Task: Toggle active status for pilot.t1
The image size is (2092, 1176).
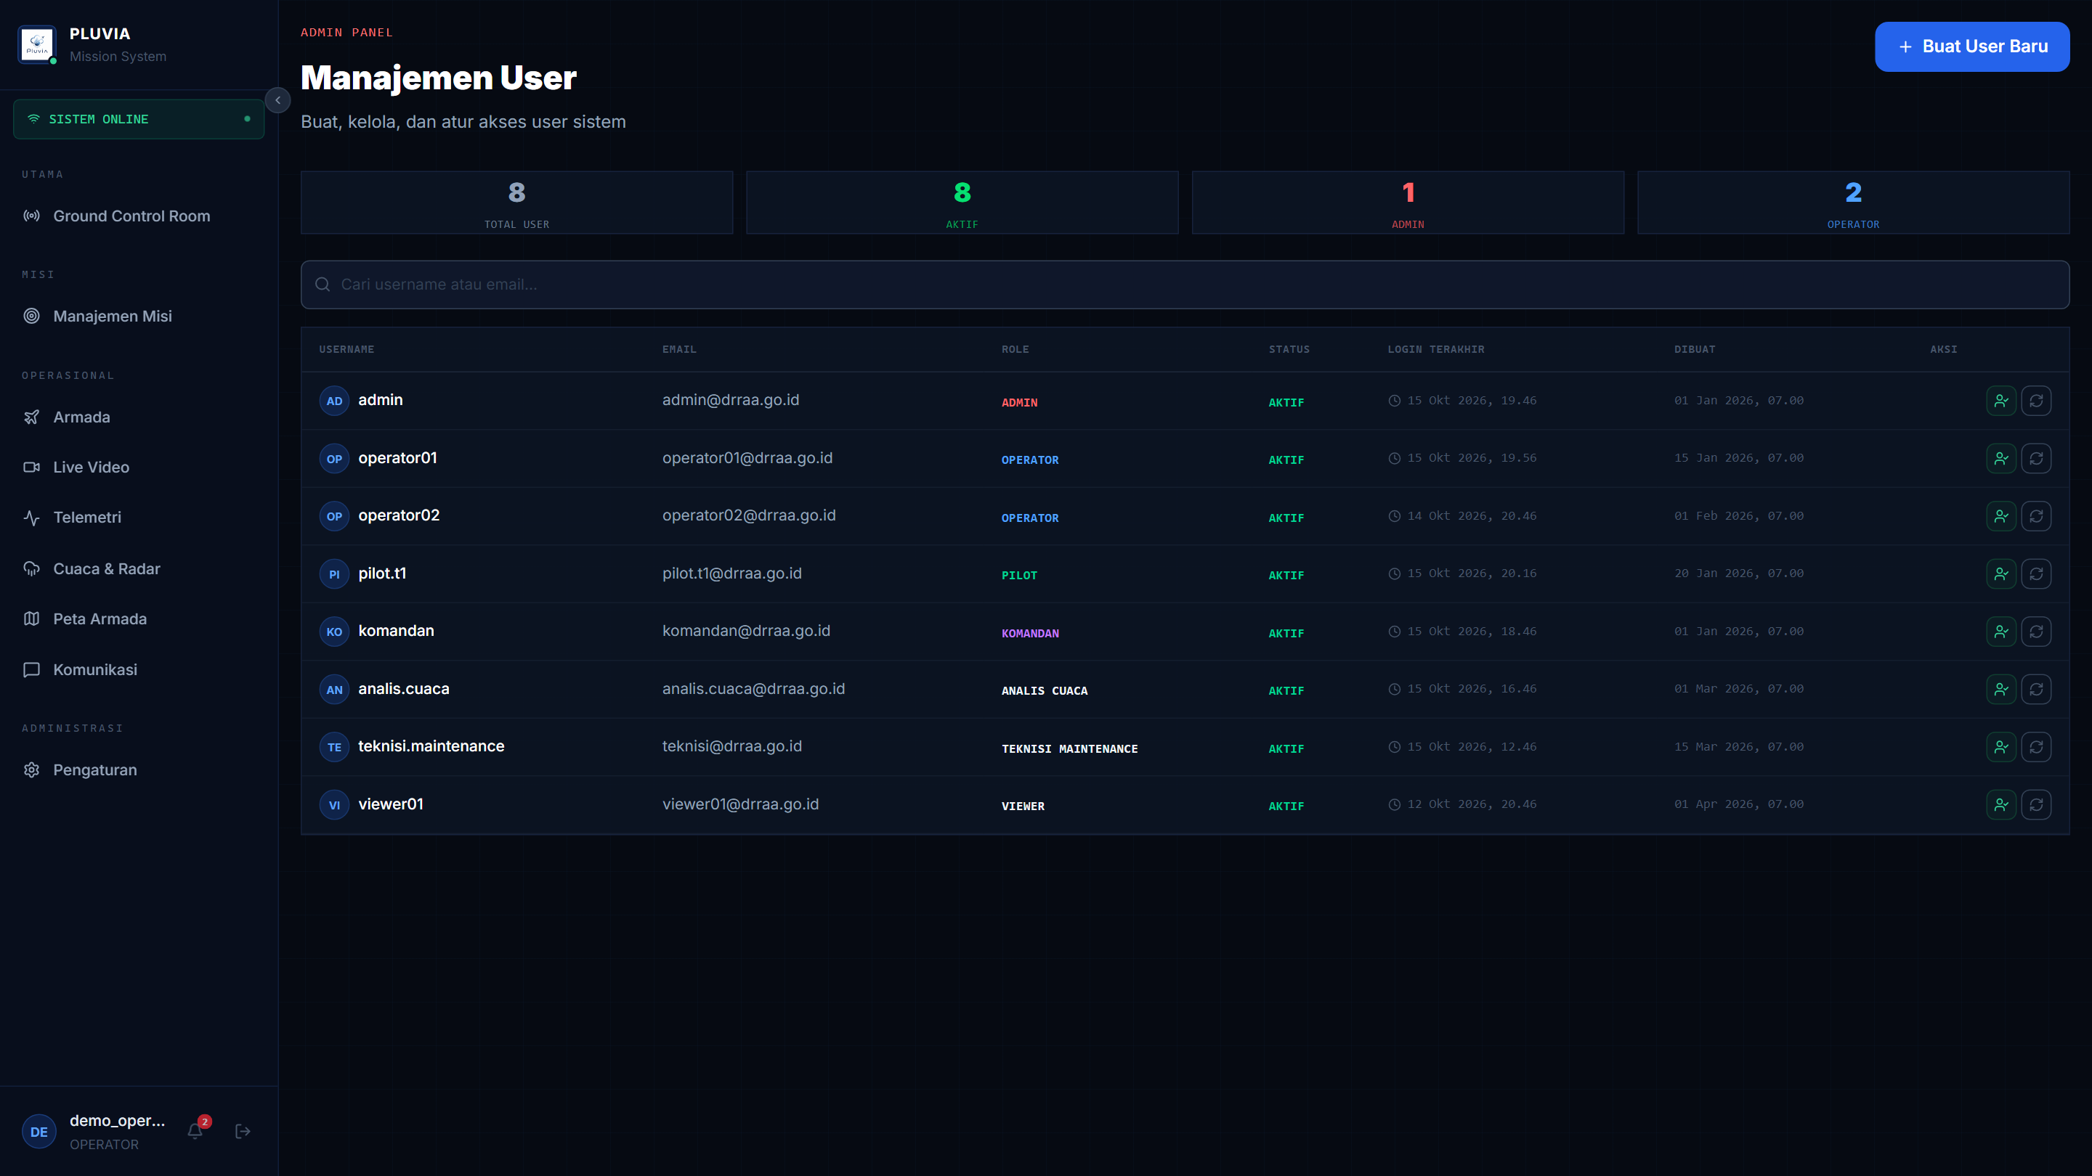Action: [x=2001, y=573]
